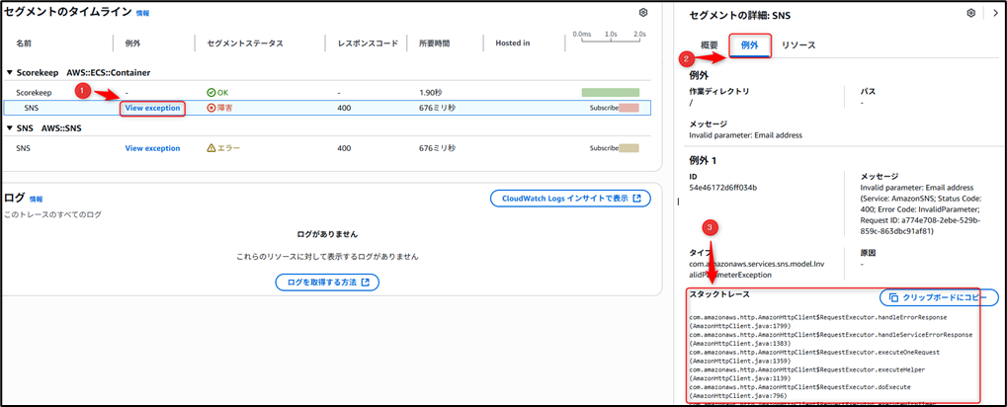
Task: Click the green OK status icon for Scorekeep
Action: click(210, 92)
